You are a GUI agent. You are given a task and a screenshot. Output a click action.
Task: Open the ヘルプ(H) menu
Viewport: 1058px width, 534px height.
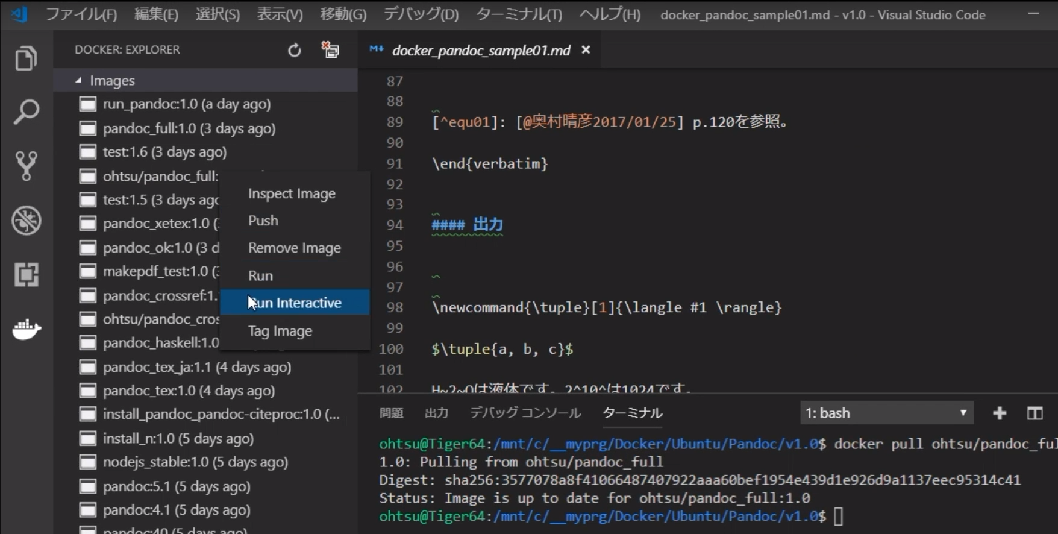coord(610,14)
